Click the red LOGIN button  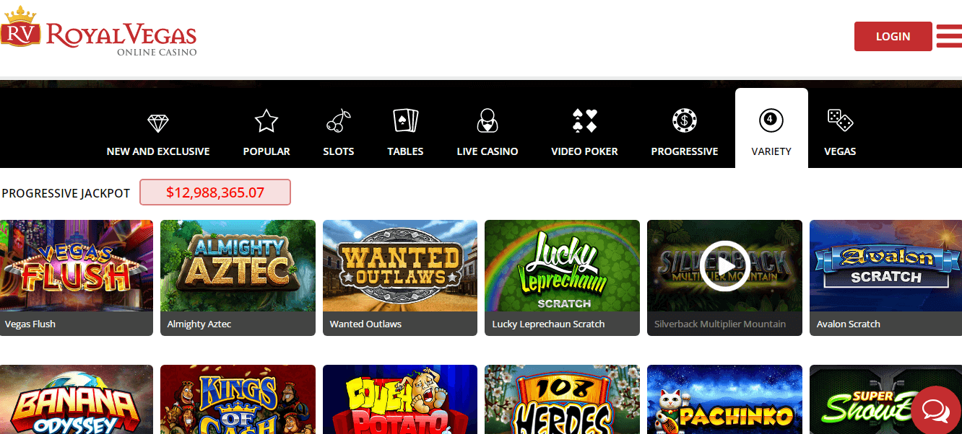tap(893, 36)
